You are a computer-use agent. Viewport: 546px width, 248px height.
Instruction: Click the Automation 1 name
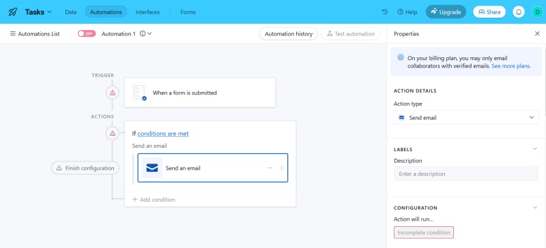click(x=118, y=34)
